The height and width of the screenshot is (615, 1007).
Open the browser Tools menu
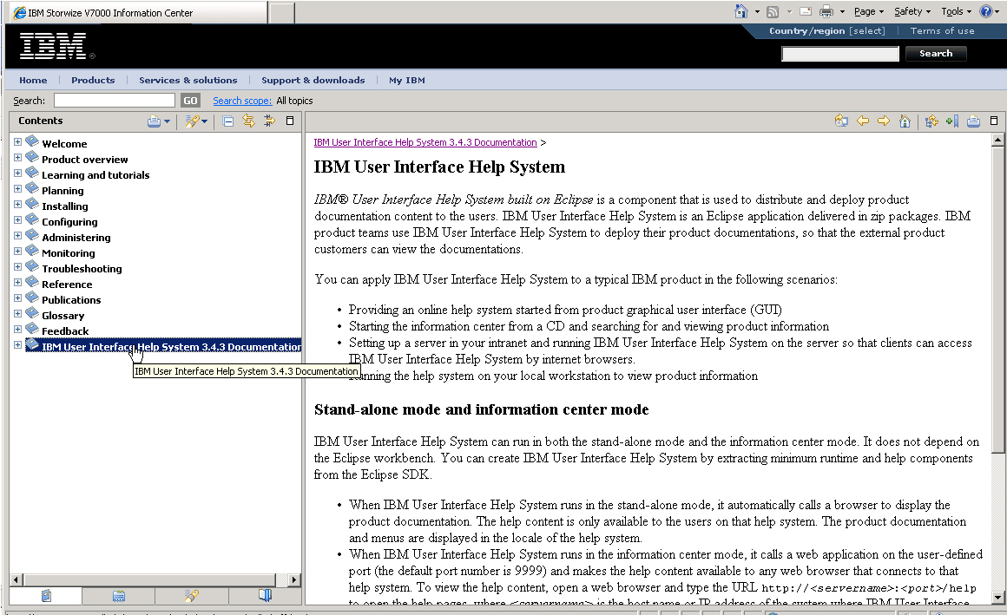click(x=956, y=11)
